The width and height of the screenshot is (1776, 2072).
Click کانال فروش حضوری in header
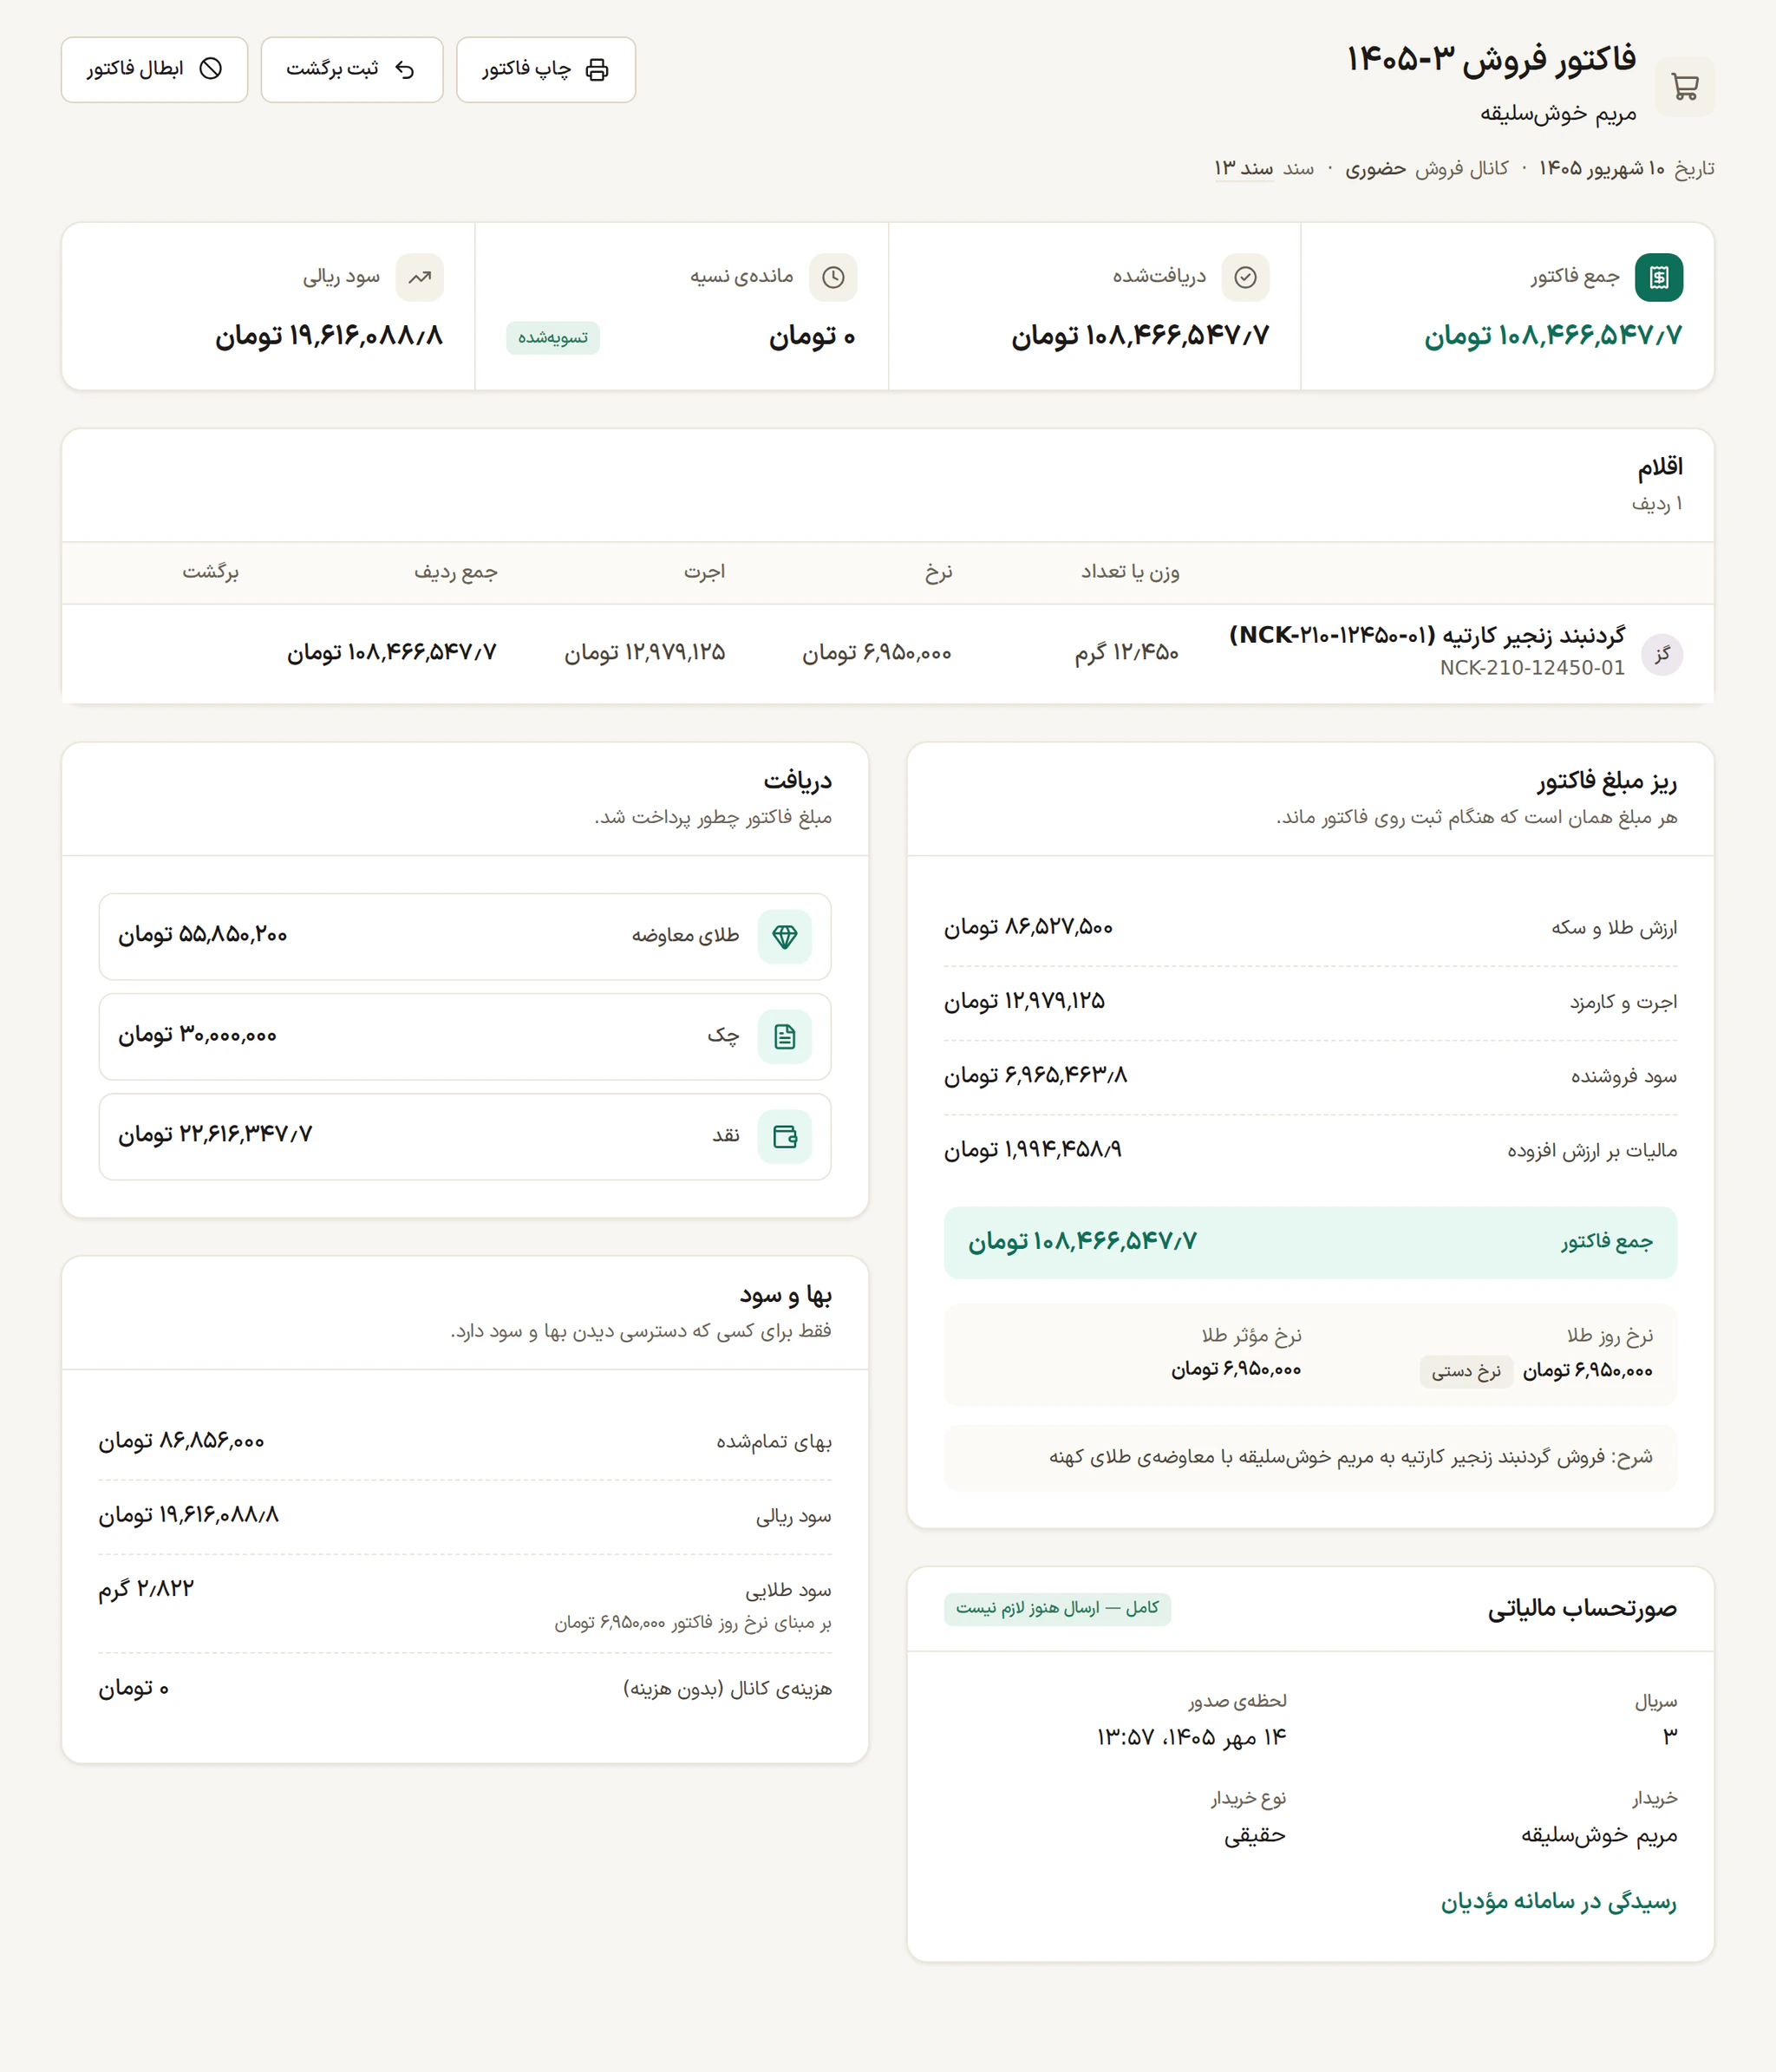tap(1427, 169)
